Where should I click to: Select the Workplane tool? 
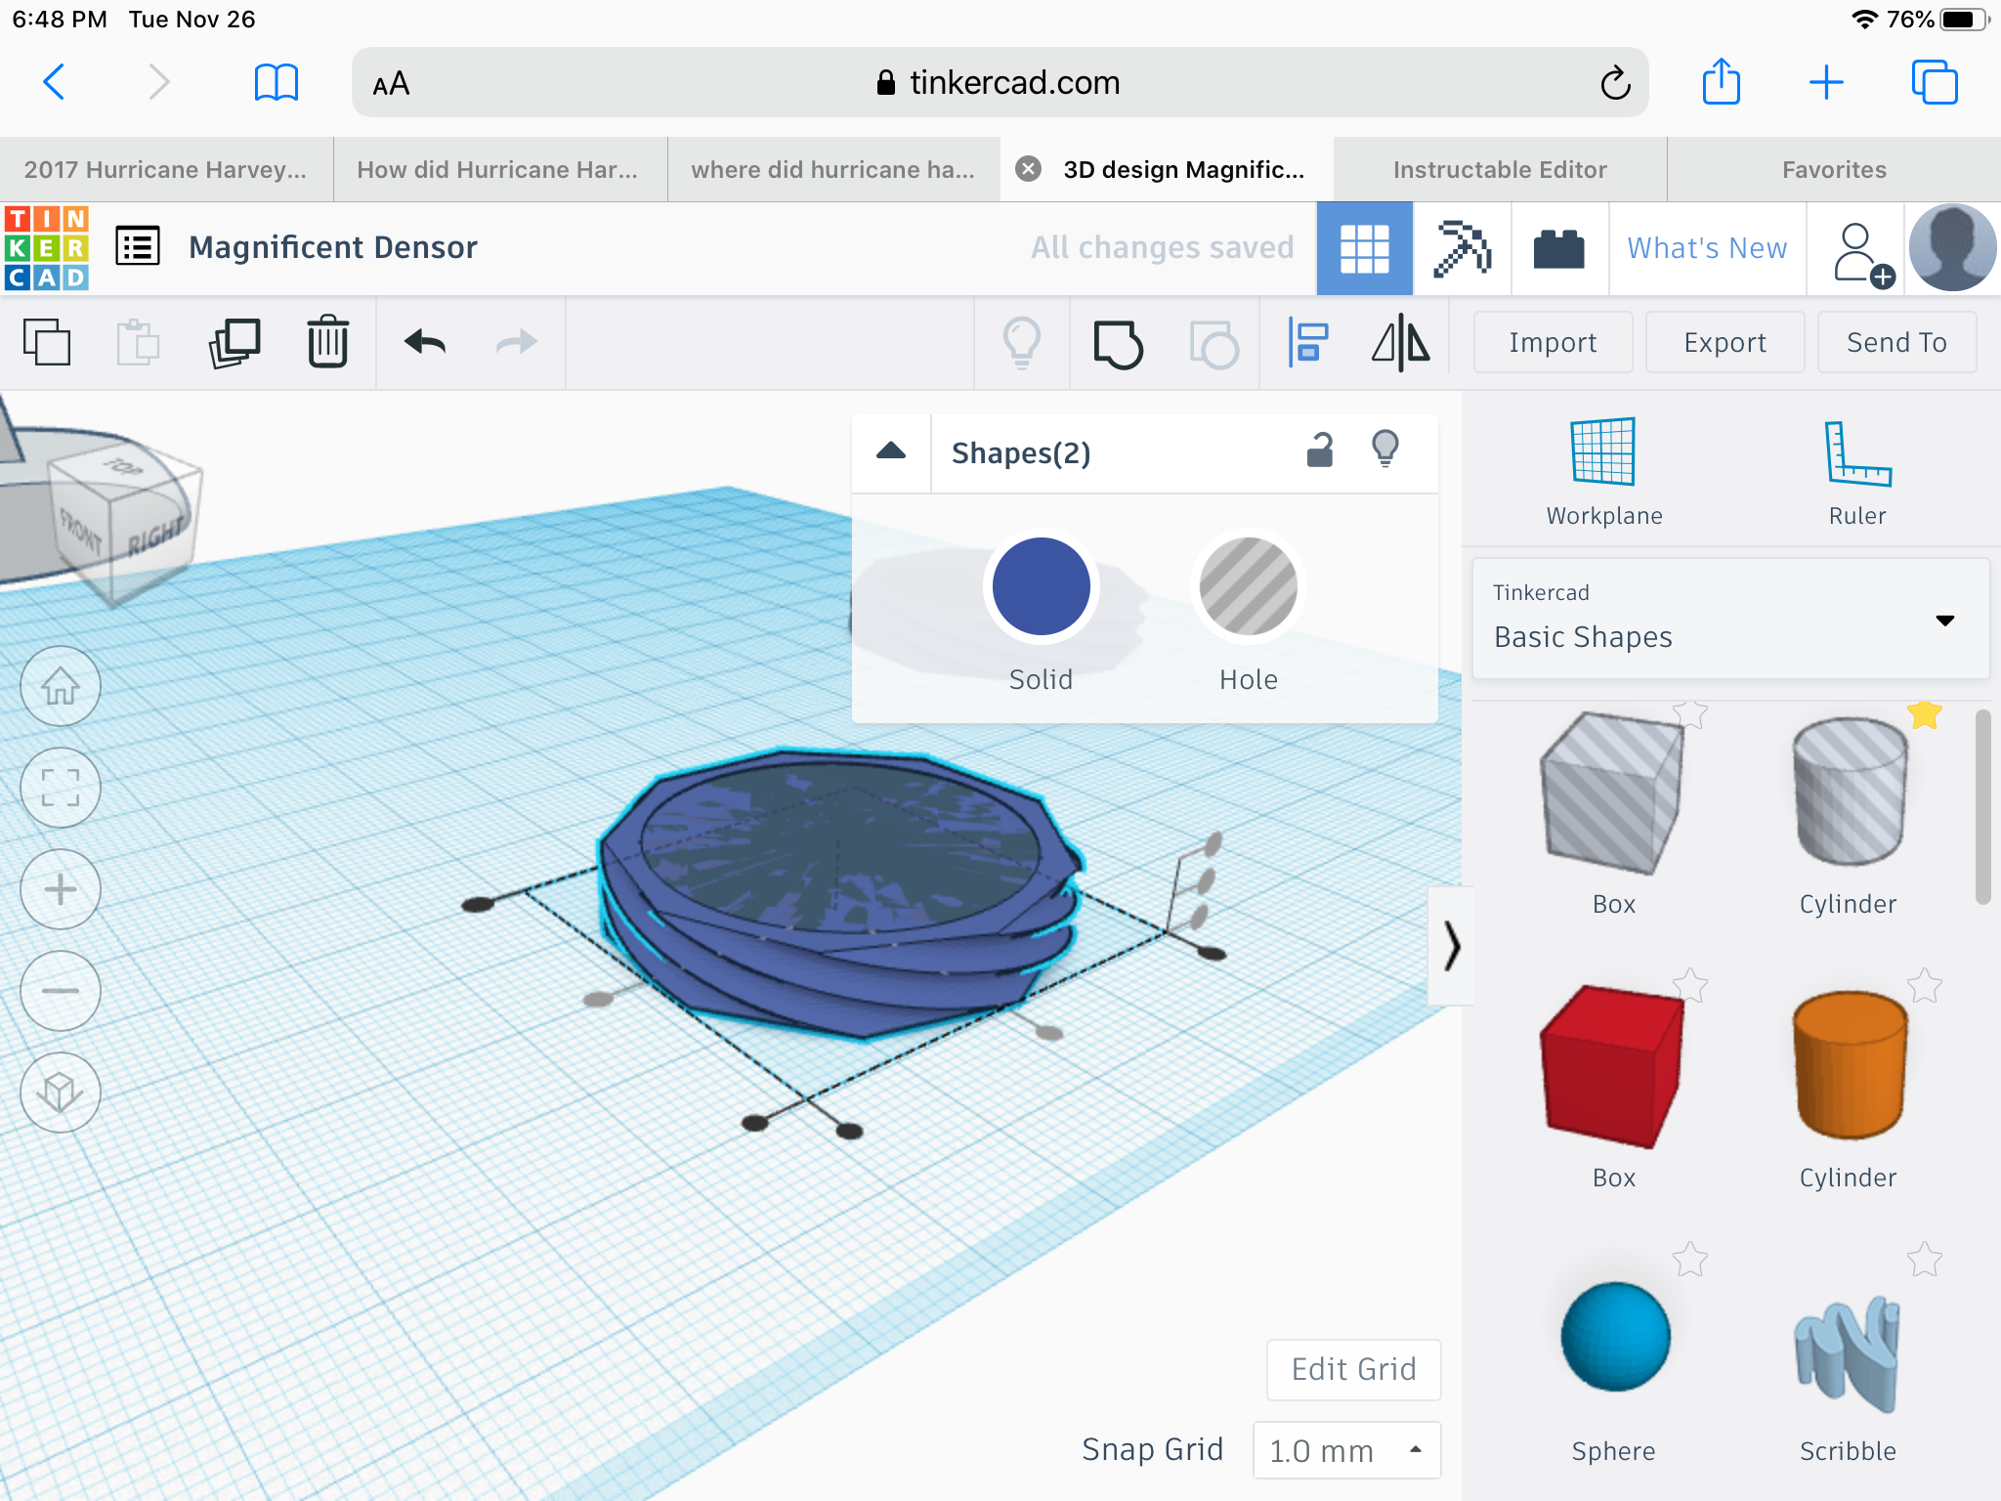(x=1603, y=471)
